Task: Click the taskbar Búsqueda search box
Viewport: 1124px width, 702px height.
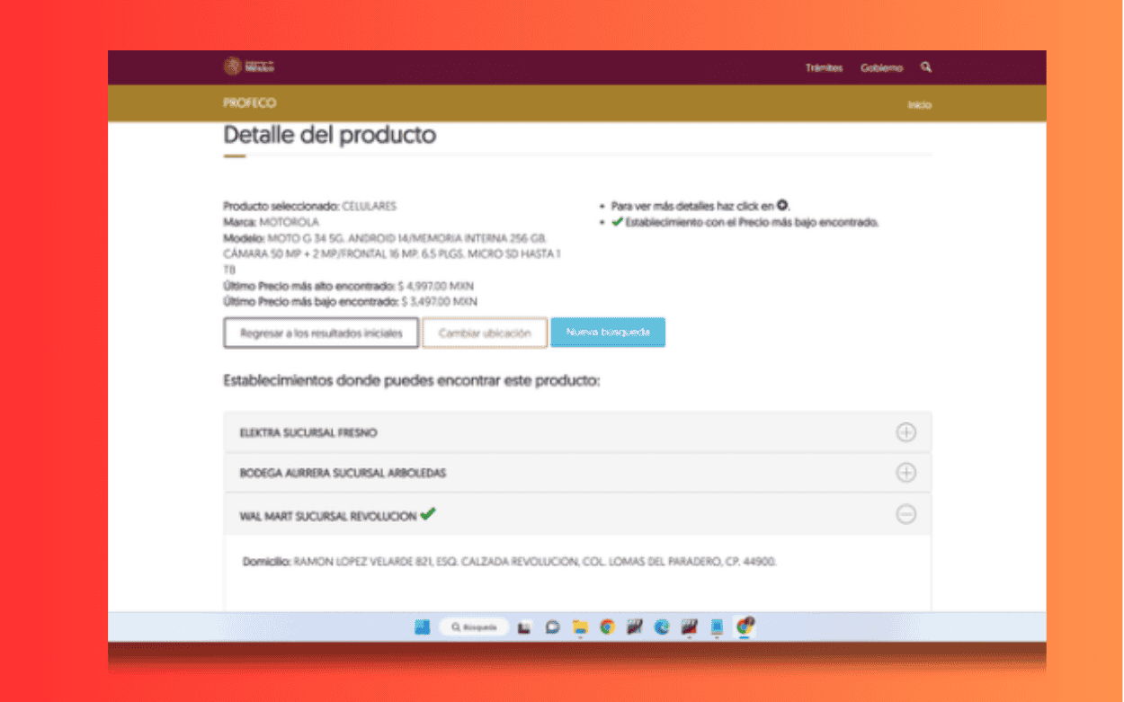Action: coord(474,627)
